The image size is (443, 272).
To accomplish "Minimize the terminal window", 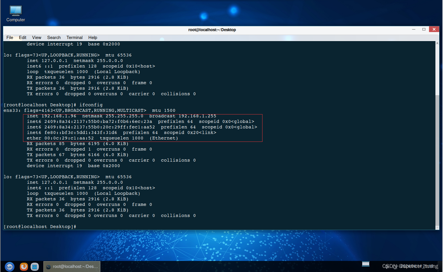I will 414,29.
